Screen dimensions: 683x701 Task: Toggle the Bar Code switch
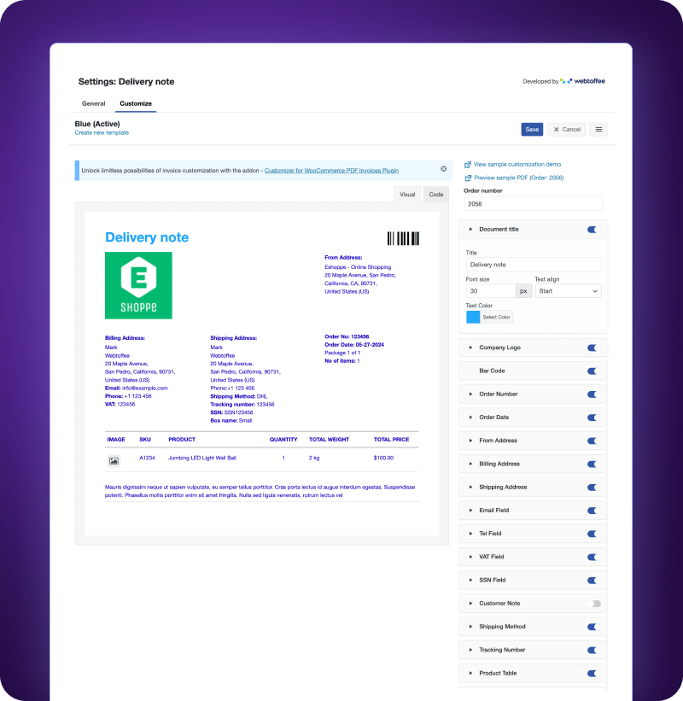(x=593, y=371)
